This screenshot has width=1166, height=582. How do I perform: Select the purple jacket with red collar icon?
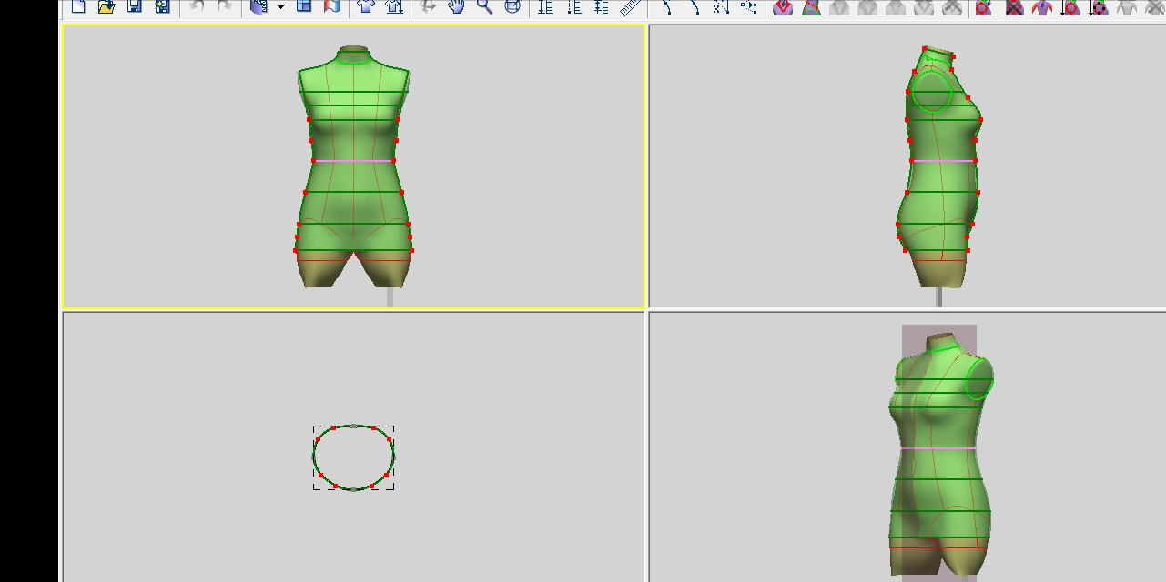pyautogui.click(x=783, y=7)
